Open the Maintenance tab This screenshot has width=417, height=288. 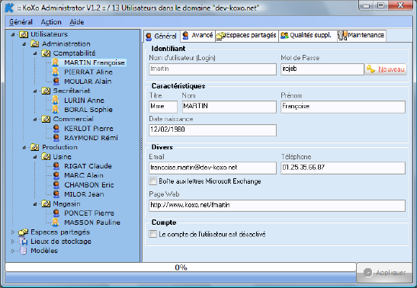pos(361,35)
